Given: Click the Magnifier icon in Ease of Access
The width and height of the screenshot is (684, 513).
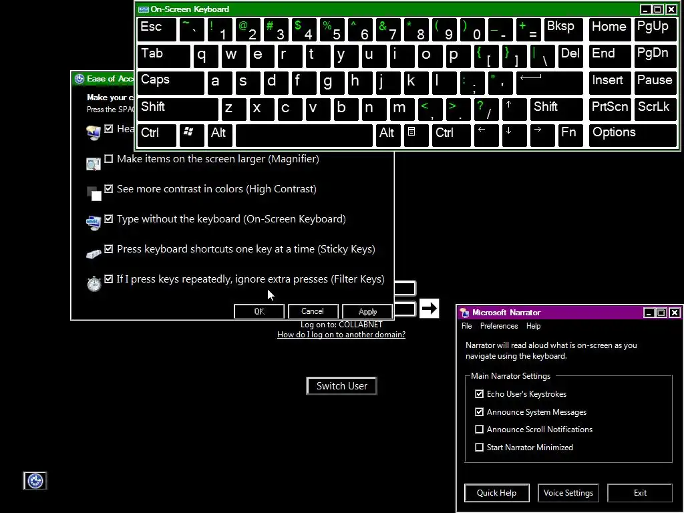Looking at the screenshot, I should point(94,164).
